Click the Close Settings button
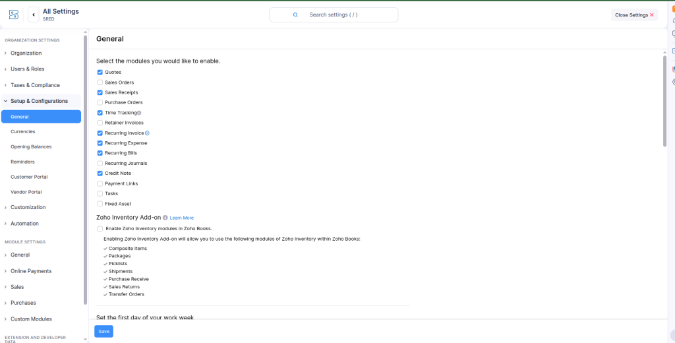Image resolution: width=675 pixels, height=343 pixels. [x=635, y=15]
